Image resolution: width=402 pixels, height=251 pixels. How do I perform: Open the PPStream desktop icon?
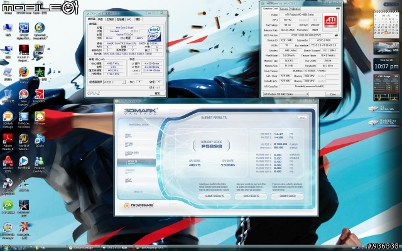40,118
